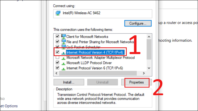
Task: Click the QoS Packet Scheduler icon
Action: pyautogui.click(x=64, y=47)
